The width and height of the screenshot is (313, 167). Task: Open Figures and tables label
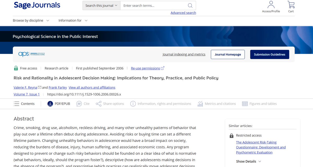click(x=263, y=104)
